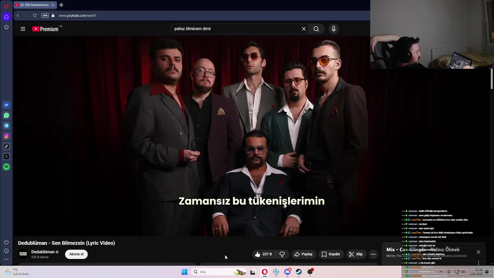Go forward in browser navigation
The image size is (494, 278).
click(26, 15)
